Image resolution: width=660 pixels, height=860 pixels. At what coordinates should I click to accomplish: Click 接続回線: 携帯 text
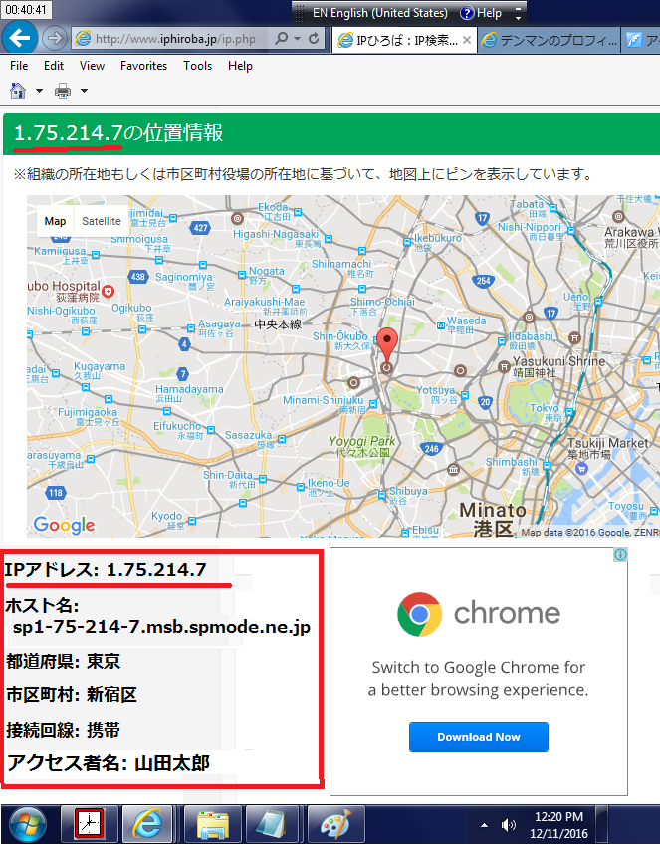pos(63,730)
